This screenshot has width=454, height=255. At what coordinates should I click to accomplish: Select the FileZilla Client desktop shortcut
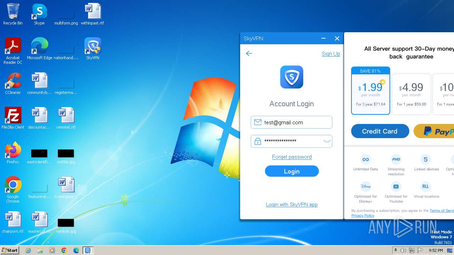coord(13,118)
